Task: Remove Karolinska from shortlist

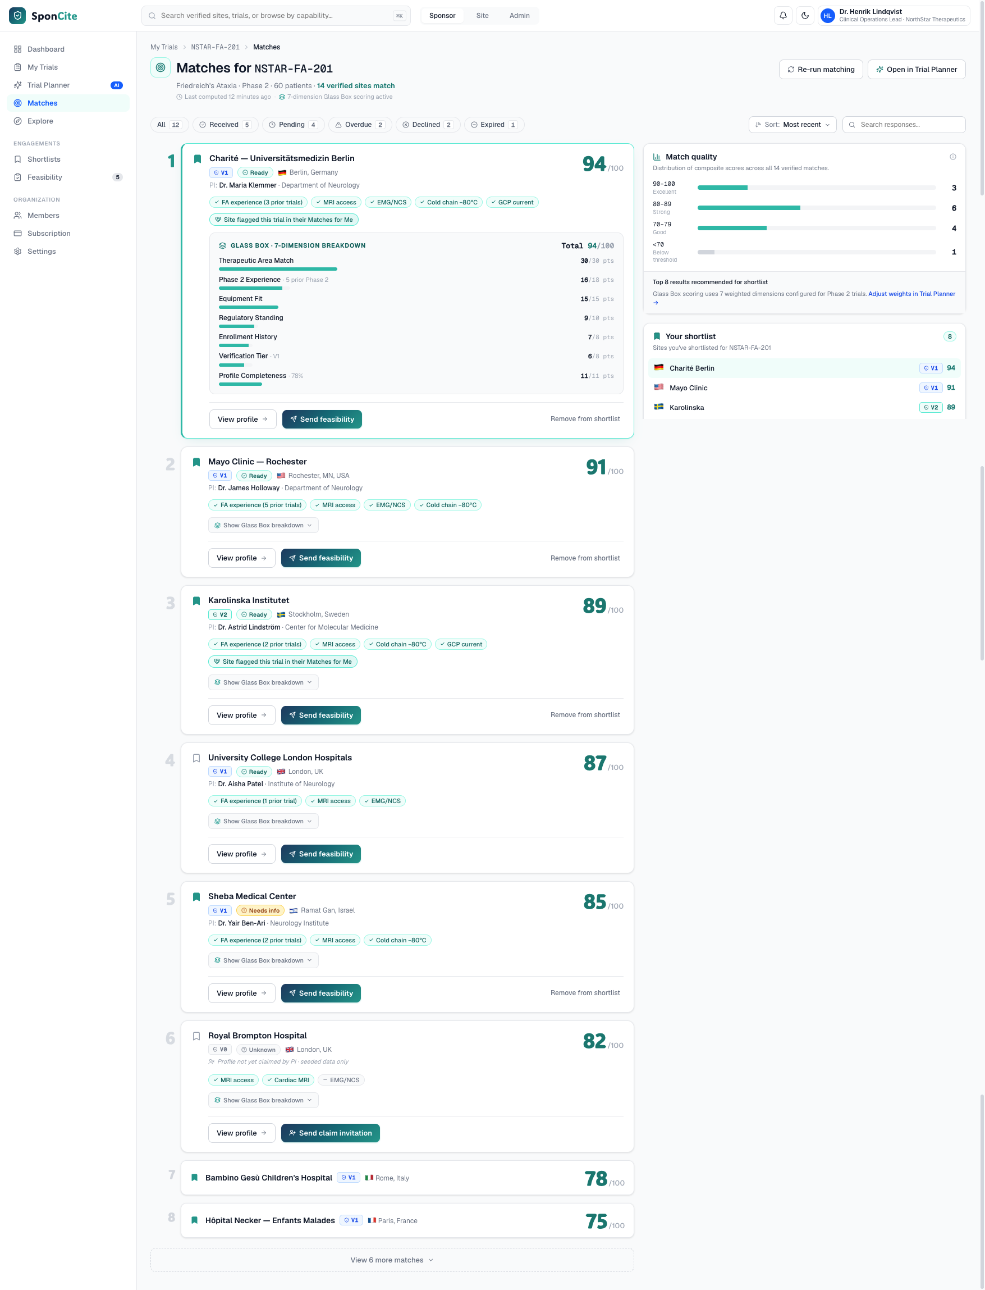Action: coord(585,714)
